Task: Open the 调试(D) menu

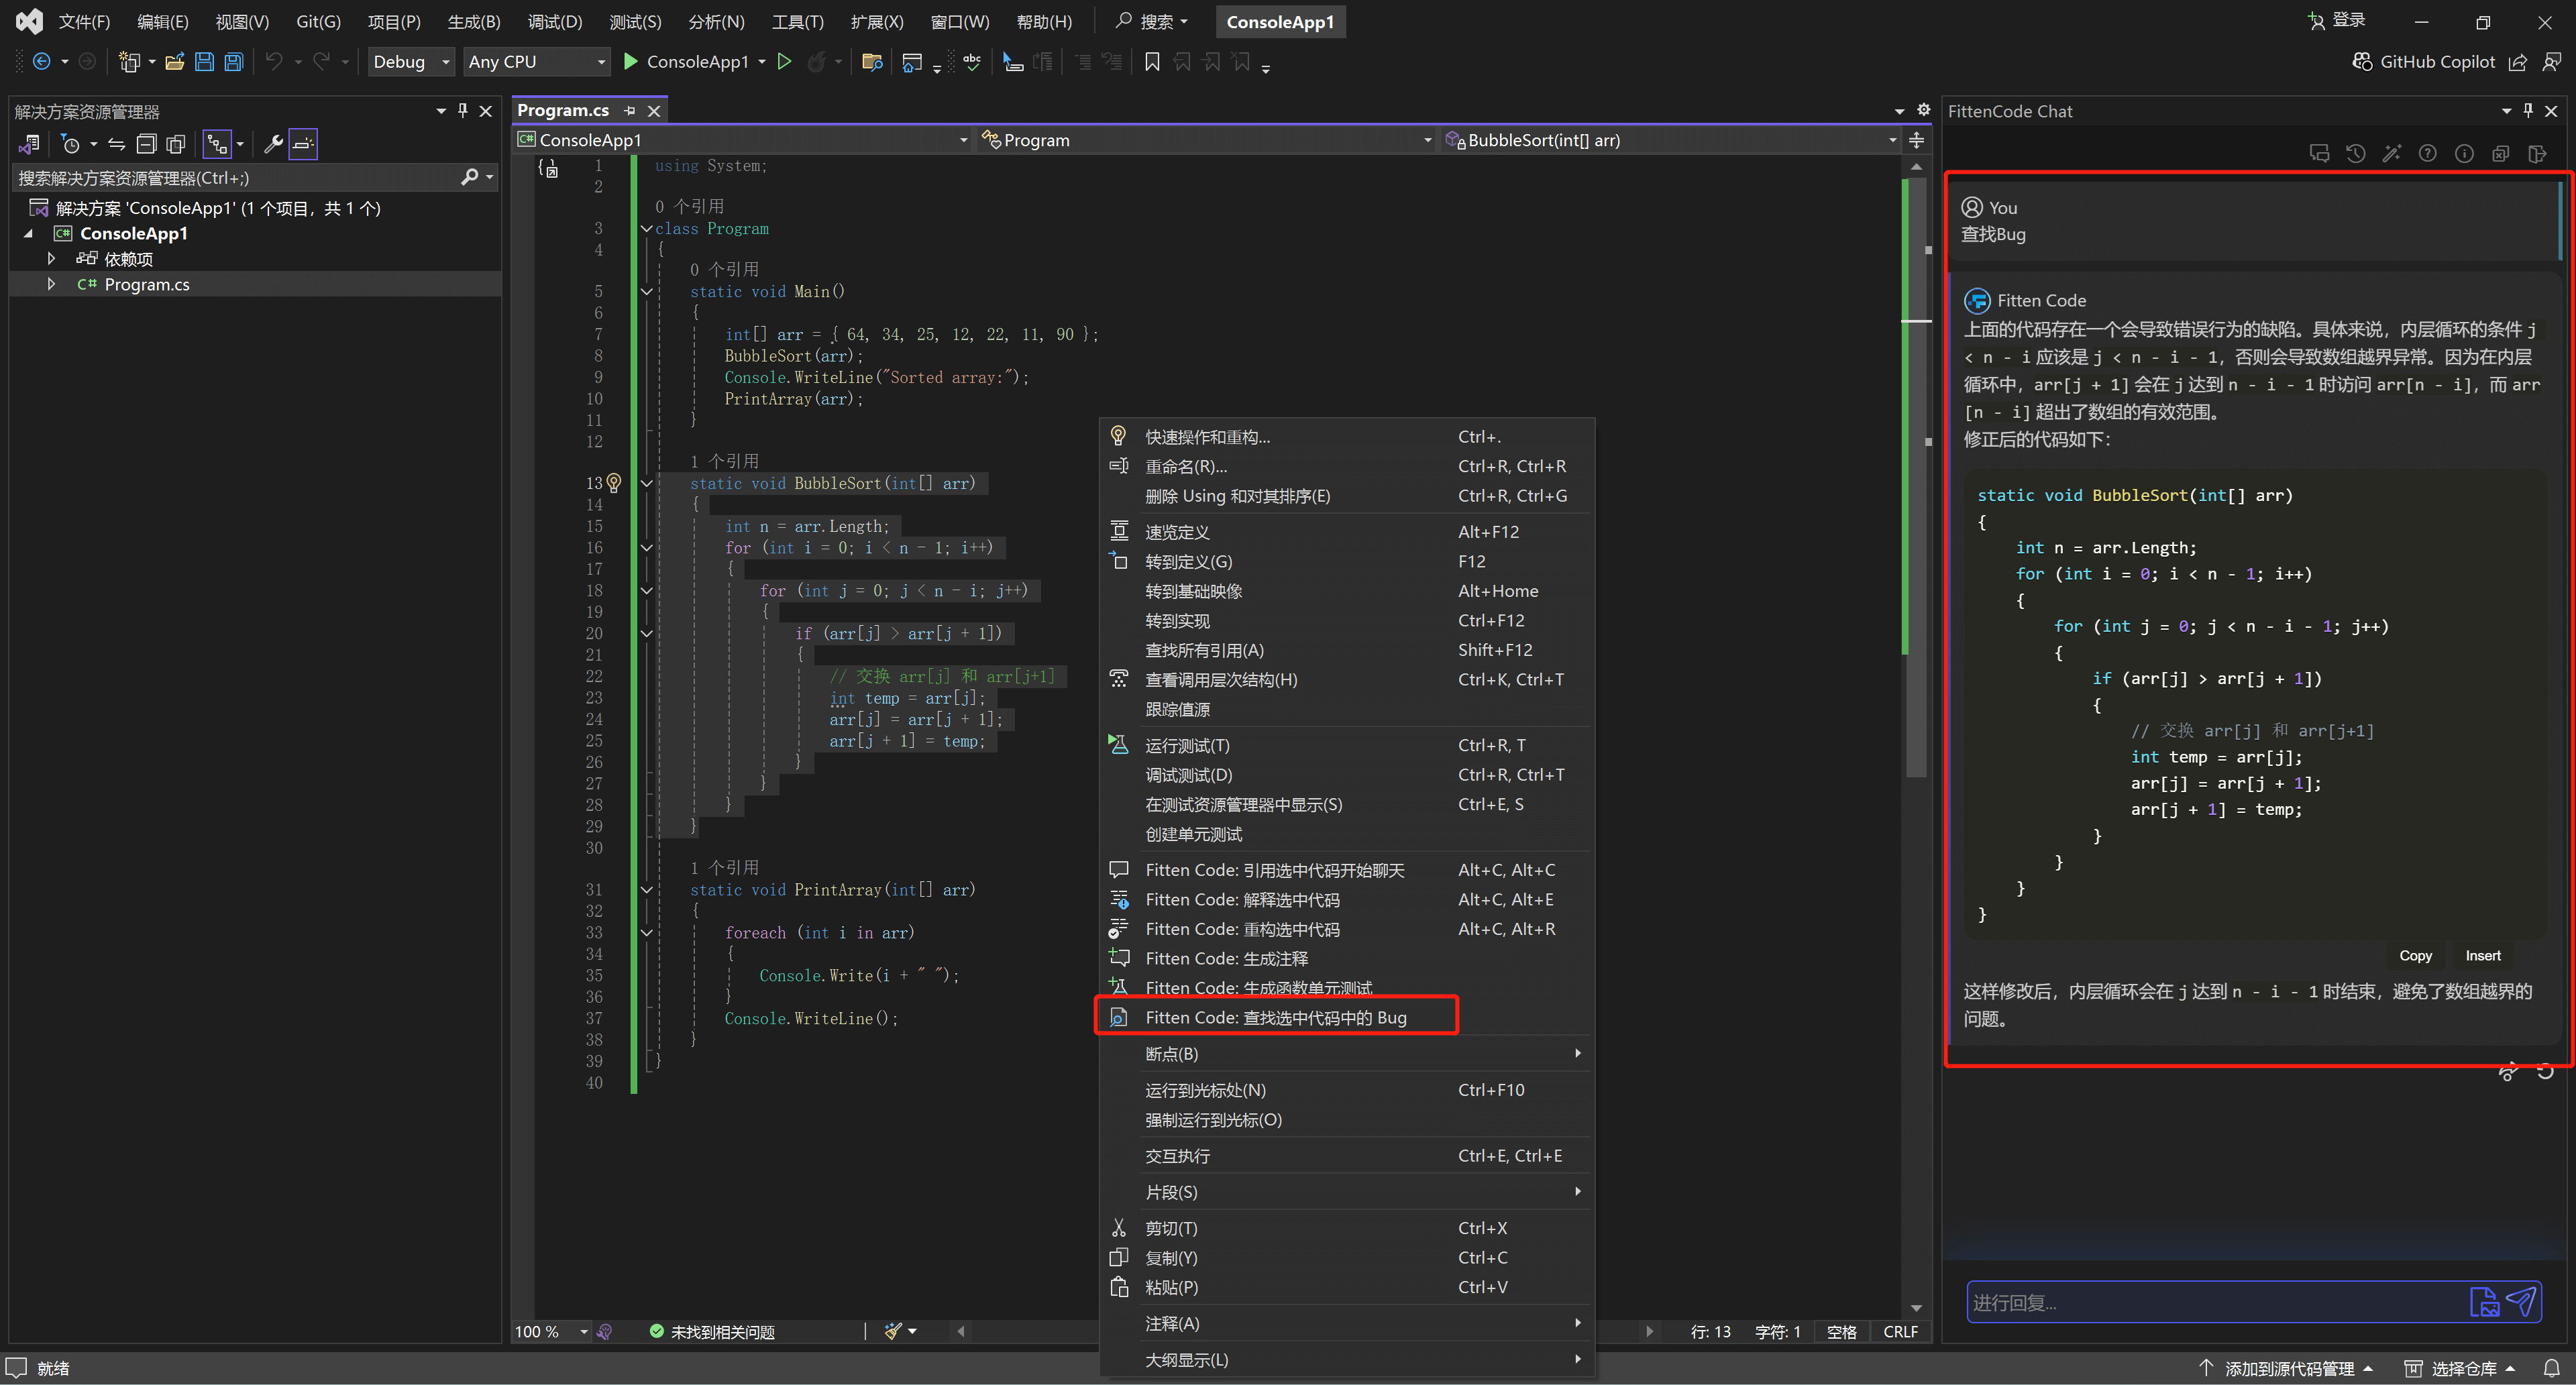Action: click(554, 22)
